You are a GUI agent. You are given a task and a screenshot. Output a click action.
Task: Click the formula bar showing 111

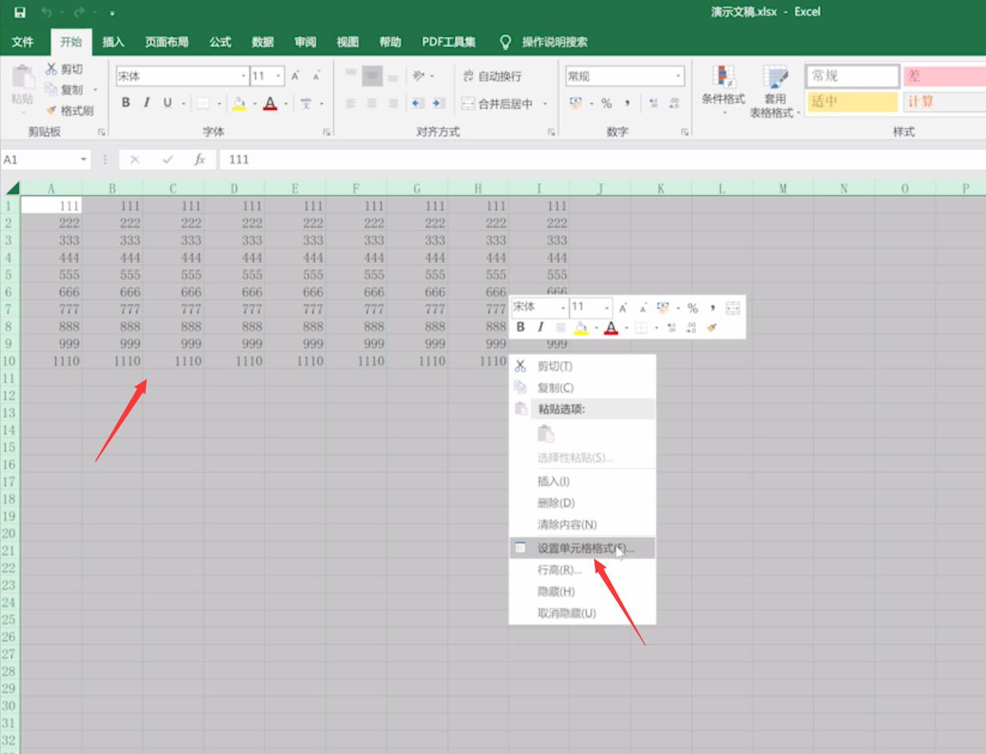(603, 160)
